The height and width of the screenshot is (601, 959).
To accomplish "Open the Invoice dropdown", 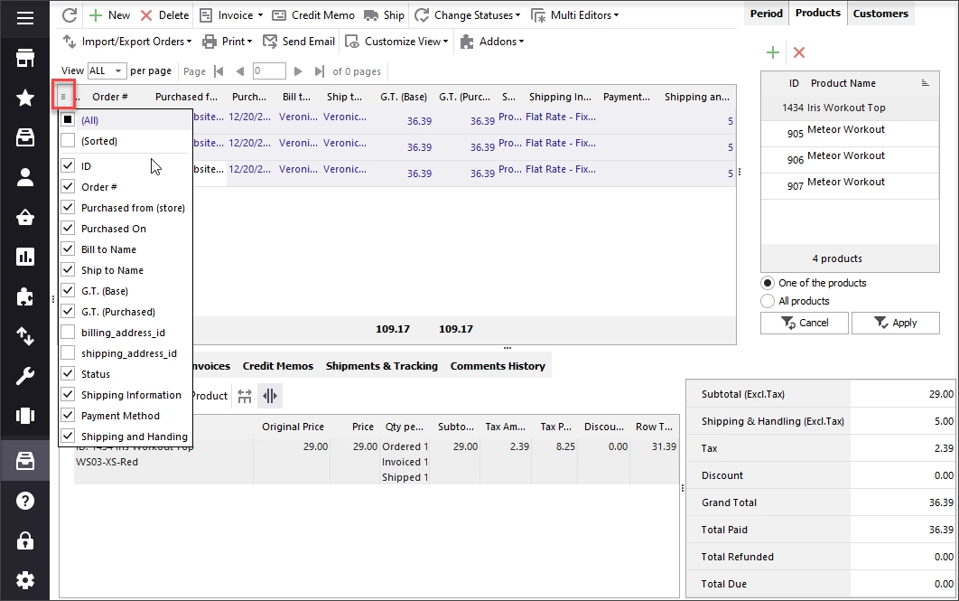I will pyautogui.click(x=230, y=15).
